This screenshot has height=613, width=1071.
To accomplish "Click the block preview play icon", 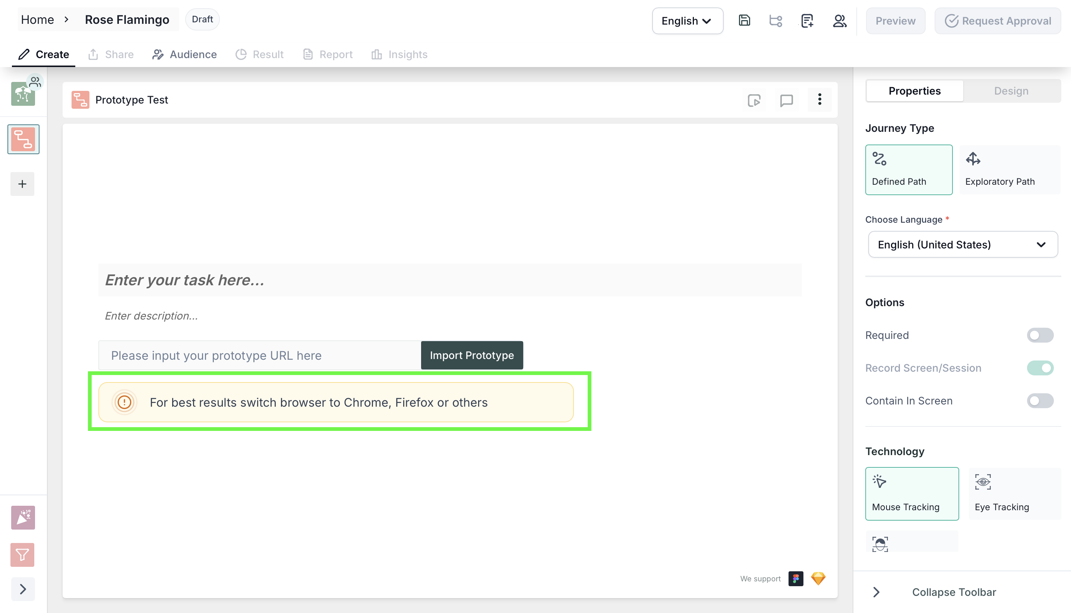I will click(x=754, y=100).
